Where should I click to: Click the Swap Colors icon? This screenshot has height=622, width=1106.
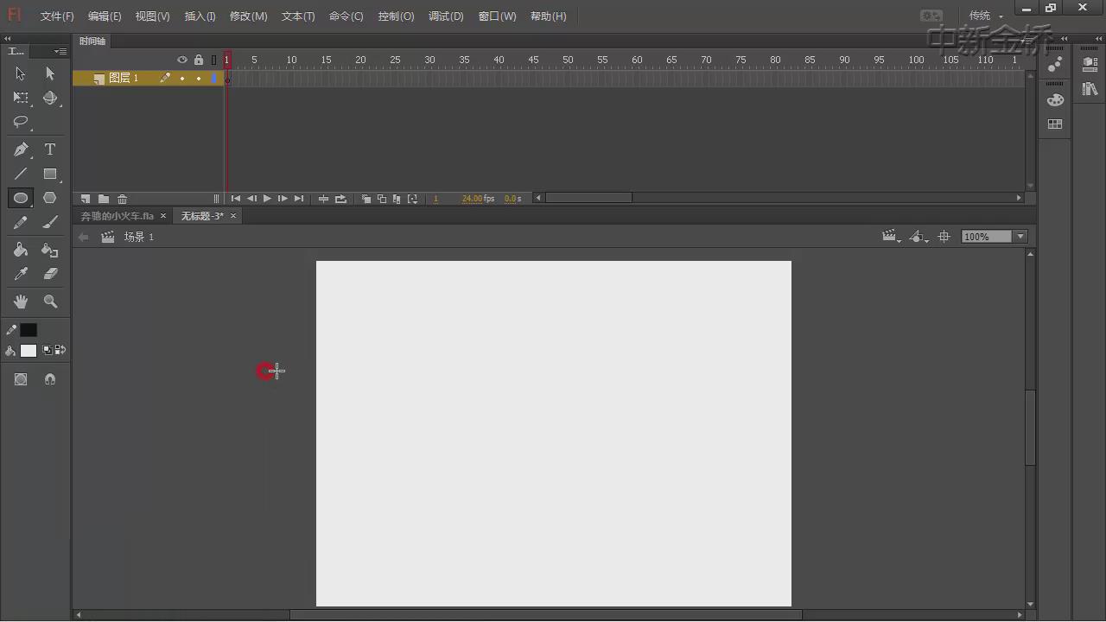pos(60,350)
